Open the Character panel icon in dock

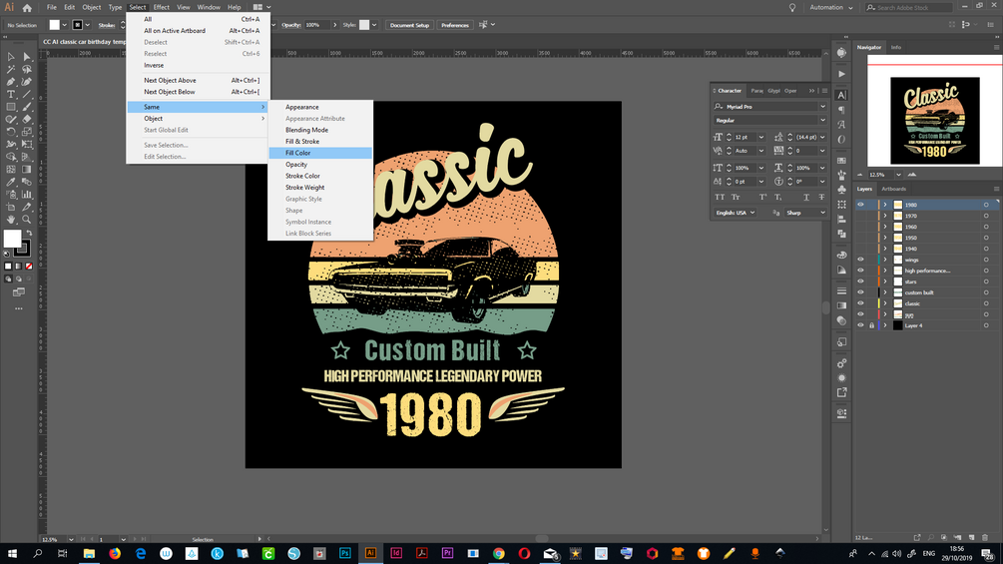(841, 95)
